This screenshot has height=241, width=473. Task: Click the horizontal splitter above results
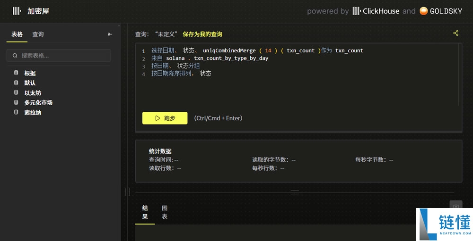(x=295, y=192)
